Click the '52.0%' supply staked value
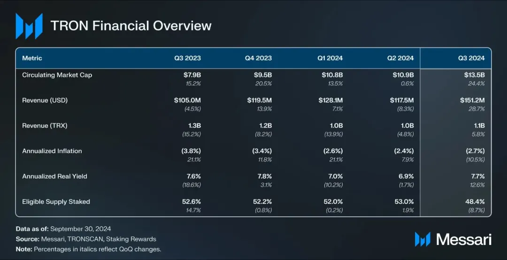Viewport: 507px width, 260px height. coord(333,202)
